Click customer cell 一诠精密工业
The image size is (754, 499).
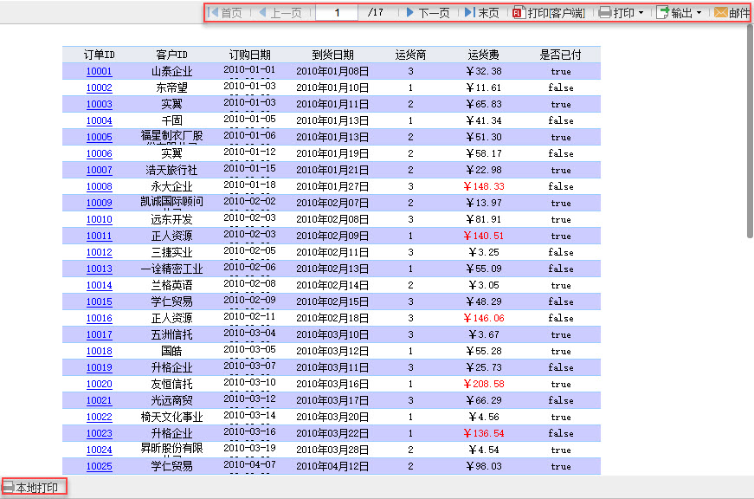tap(171, 269)
